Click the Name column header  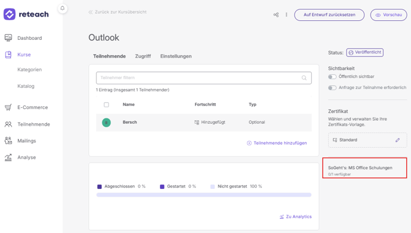(128, 104)
